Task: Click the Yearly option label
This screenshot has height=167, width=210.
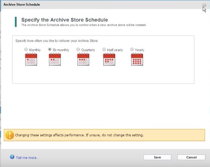Action: tap(140, 50)
